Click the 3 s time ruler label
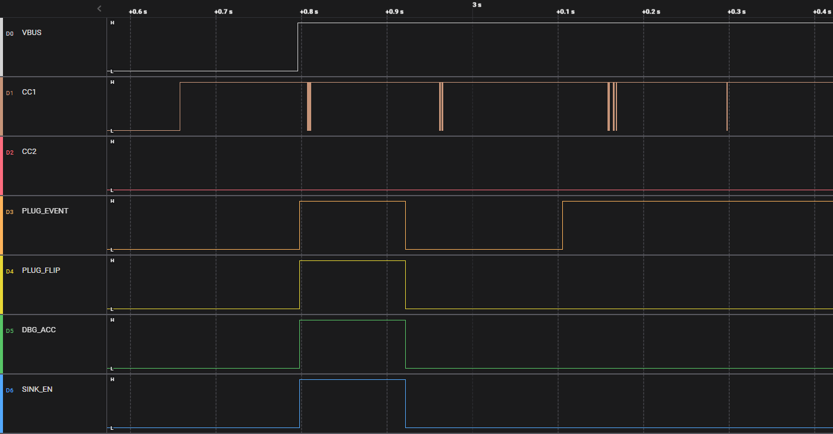Viewport: 833px width, 434px height. point(477,5)
